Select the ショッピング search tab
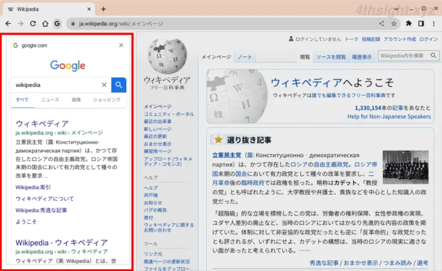This screenshot has width=442, height=271. tap(107, 99)
